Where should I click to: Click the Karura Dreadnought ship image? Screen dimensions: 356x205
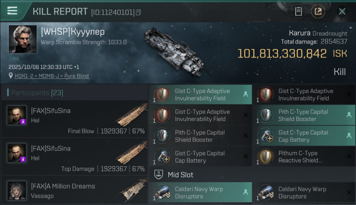[x=178, y=51]
